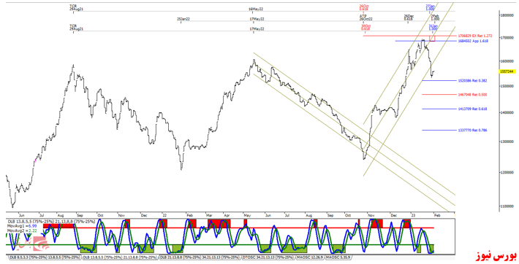Select the 1467048 Ret 0.500 label

click(x=472, y=95)
